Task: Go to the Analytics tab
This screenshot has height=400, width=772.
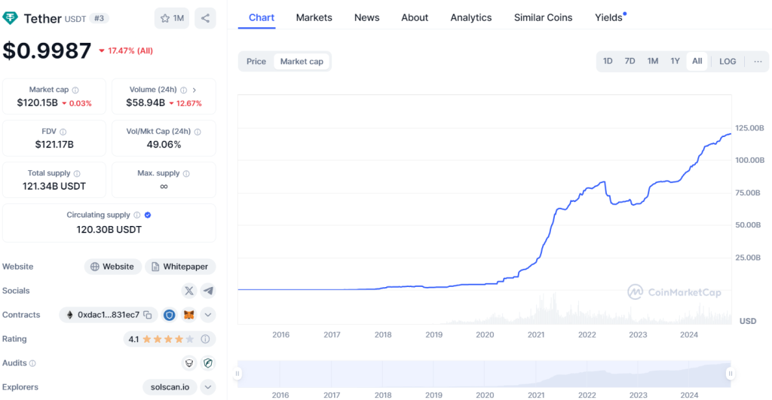Action: click(471, 18)
